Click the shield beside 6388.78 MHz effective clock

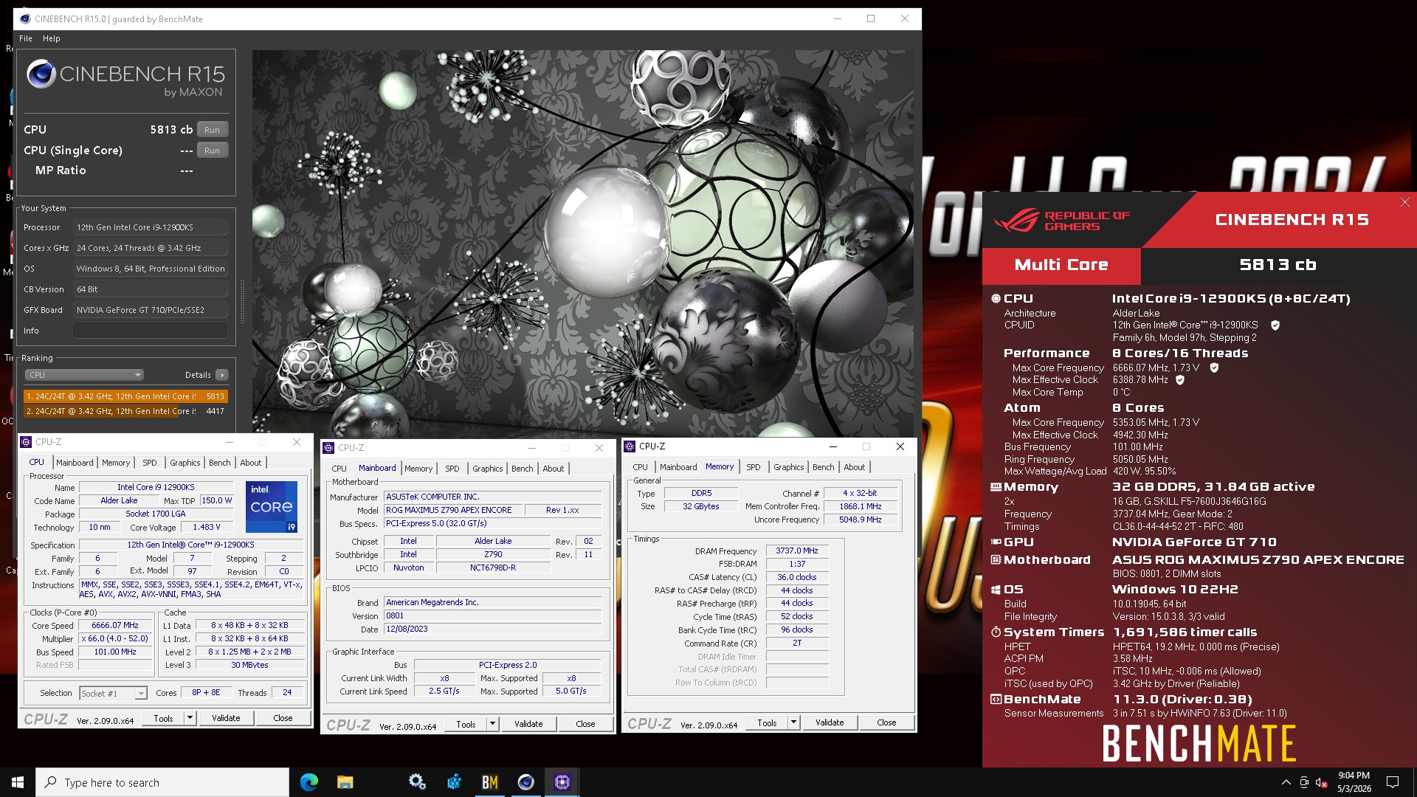(1180, 380)
